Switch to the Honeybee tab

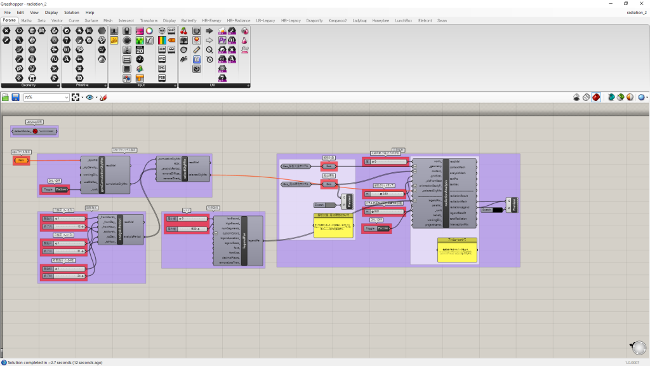tap(381, 20)
